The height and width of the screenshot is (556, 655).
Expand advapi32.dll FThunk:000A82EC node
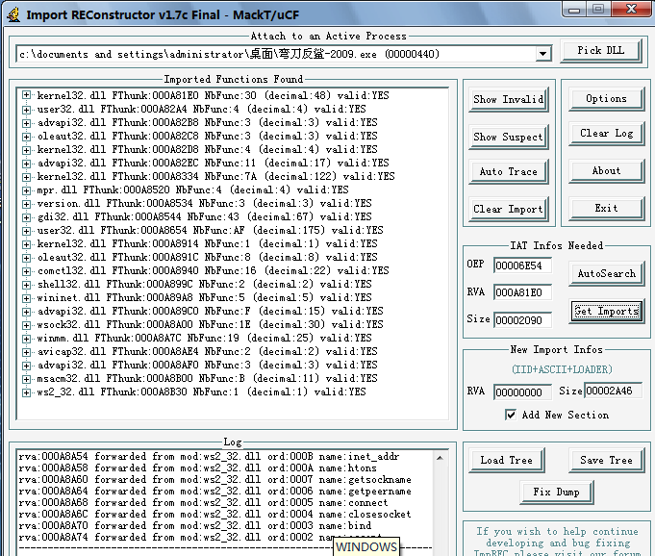pyautogui.click(x=26, y=163)
